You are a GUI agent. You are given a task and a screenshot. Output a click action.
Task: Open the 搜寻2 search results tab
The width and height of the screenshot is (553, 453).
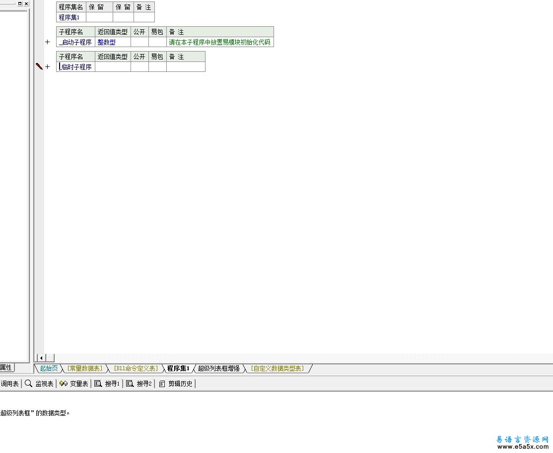139,384
